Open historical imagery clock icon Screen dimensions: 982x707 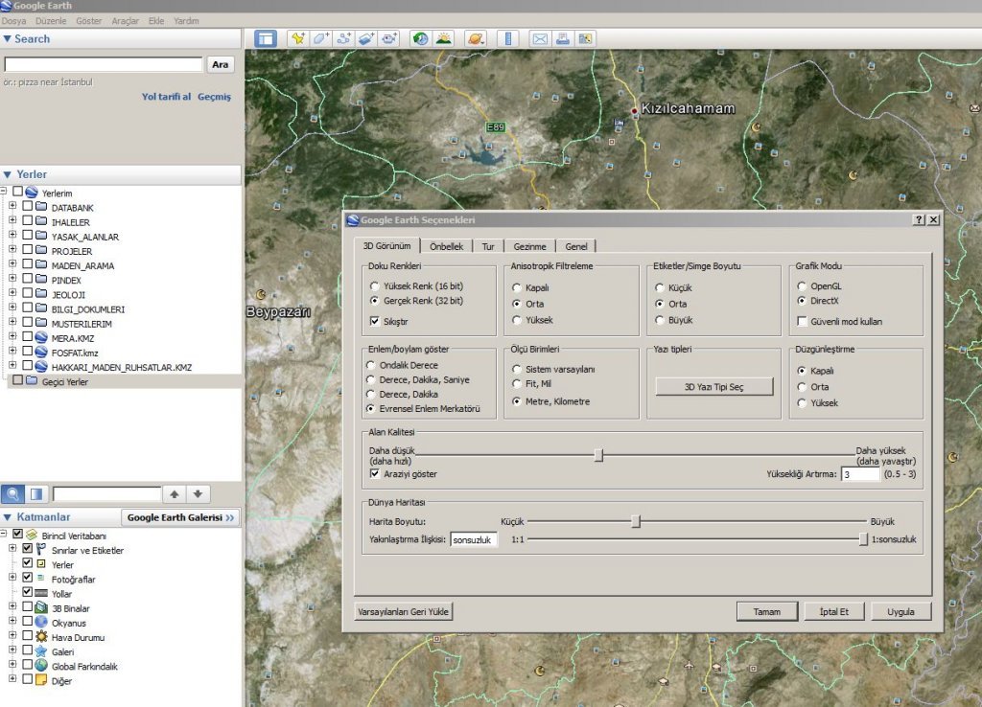(419, 39)
